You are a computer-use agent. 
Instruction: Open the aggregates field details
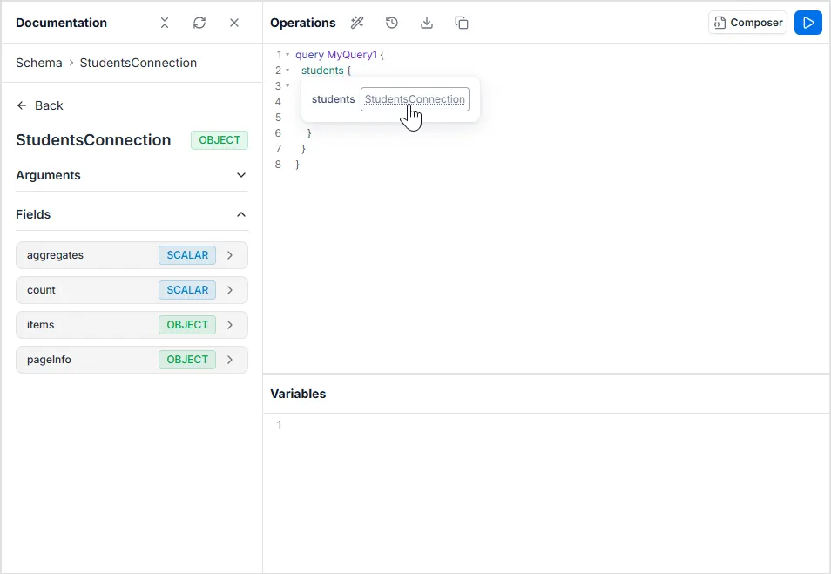(132, 255)
